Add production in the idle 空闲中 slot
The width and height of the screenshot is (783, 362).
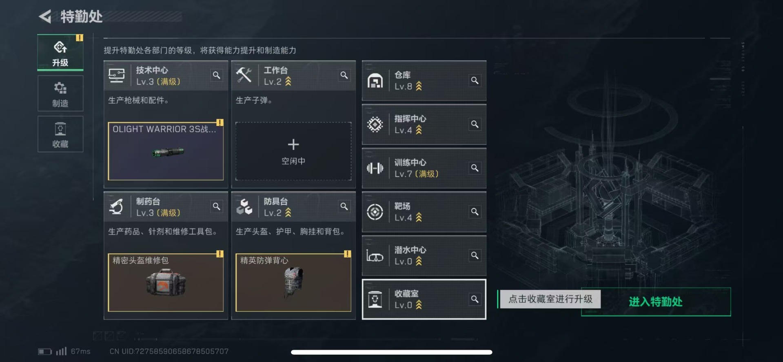click(293, 151)
